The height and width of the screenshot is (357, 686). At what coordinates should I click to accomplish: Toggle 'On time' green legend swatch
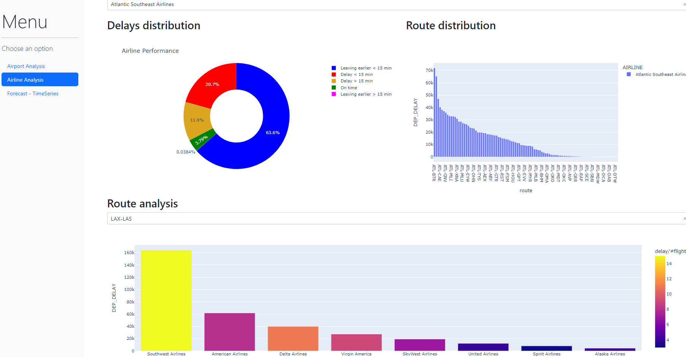tap(334, 88)
